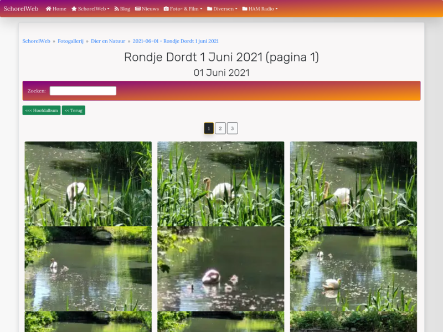Open the Home menu item

(x=56, y=9)
